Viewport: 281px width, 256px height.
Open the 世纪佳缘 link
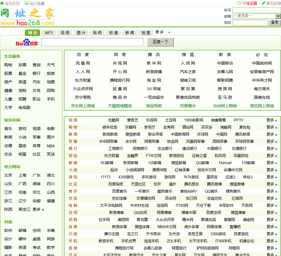coord(119,198)
